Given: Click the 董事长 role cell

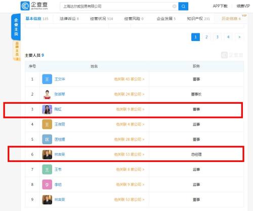Looking at the screenshot, I should (x=196, y=94).
